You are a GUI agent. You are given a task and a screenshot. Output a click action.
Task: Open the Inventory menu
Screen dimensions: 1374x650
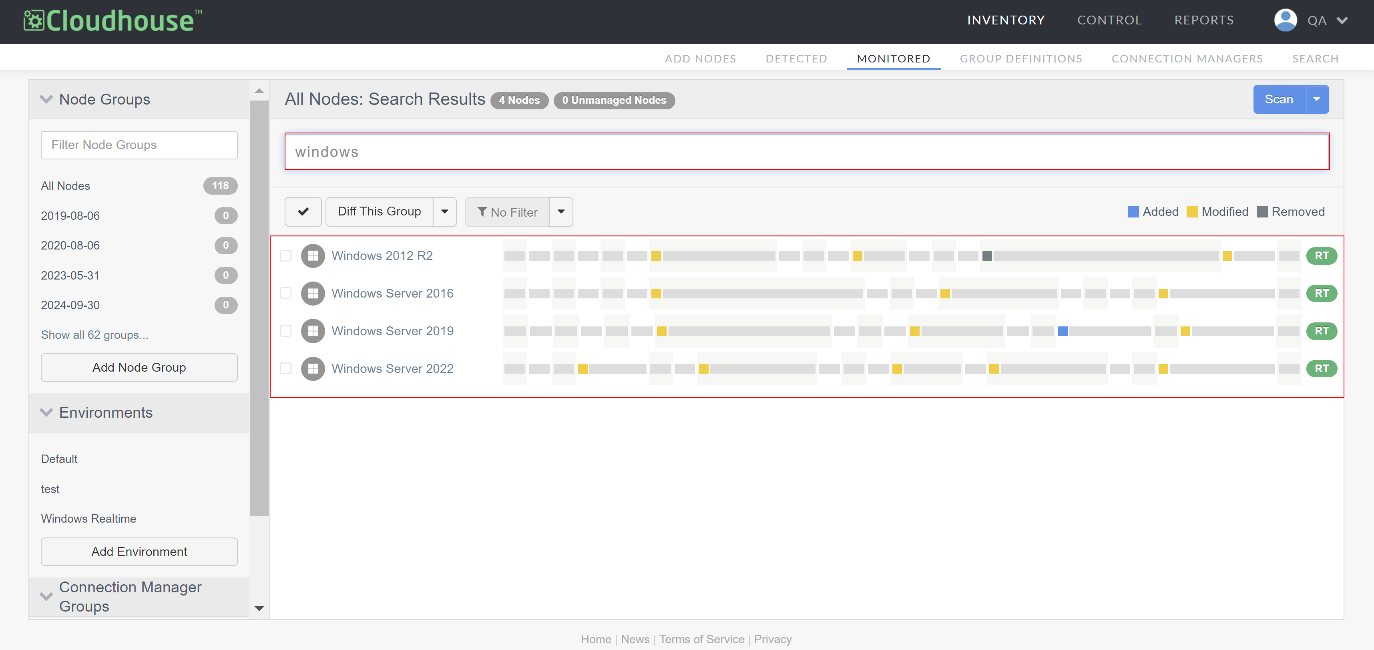point(1006,20)
